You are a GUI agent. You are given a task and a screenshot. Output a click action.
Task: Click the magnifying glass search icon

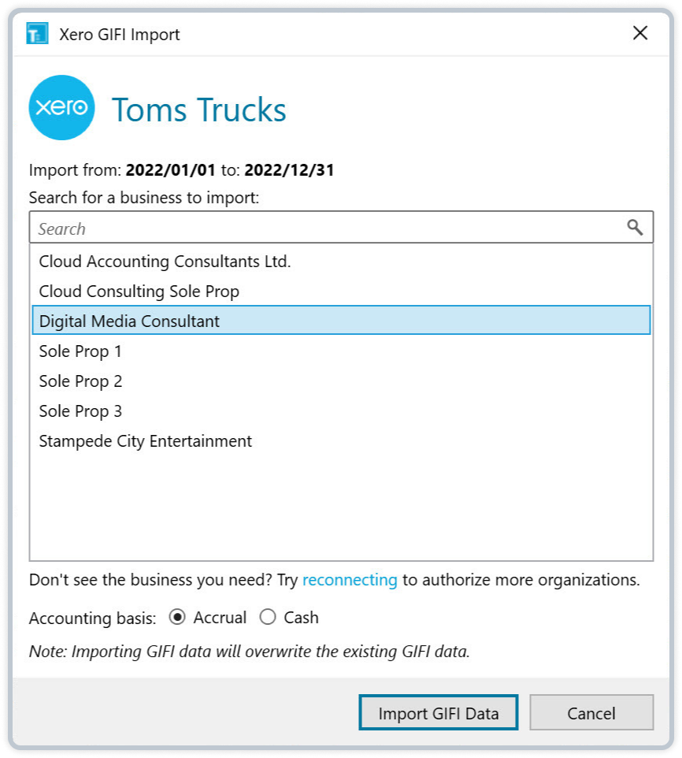(635, 227)
